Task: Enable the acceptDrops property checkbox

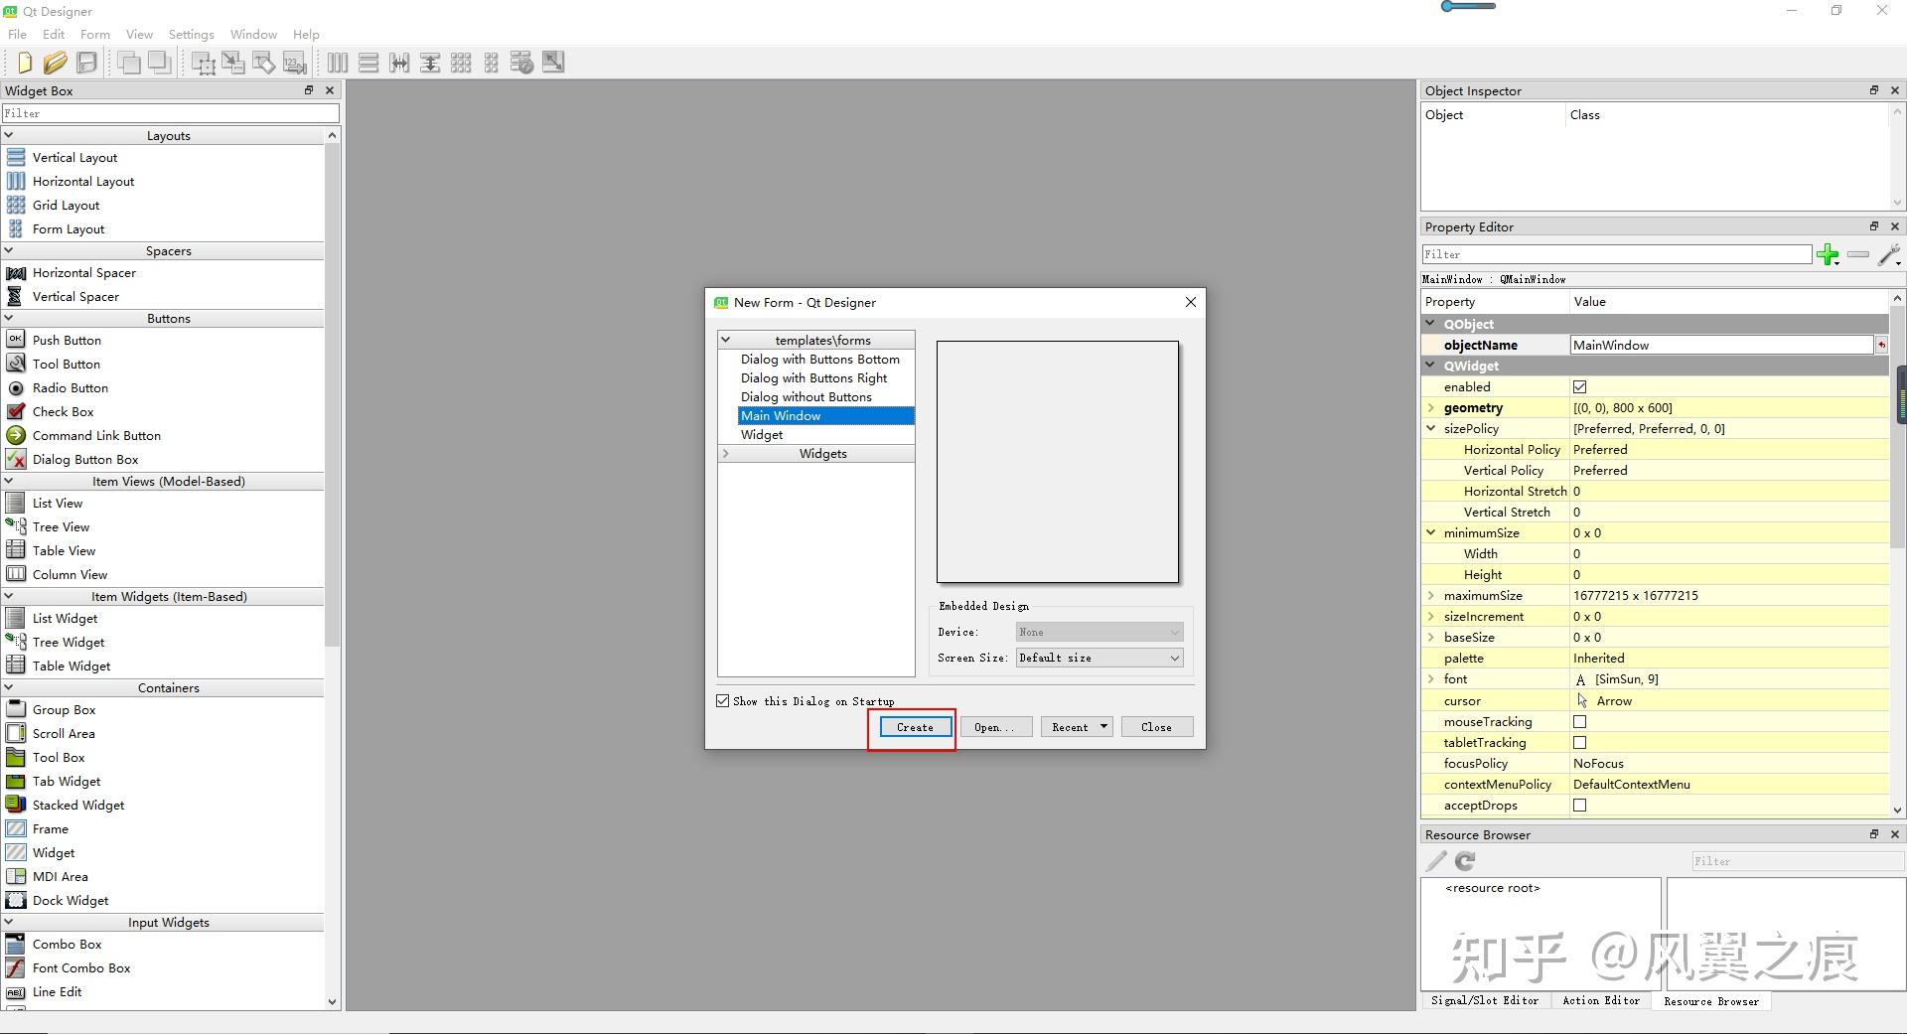Action: (1580, 806)
